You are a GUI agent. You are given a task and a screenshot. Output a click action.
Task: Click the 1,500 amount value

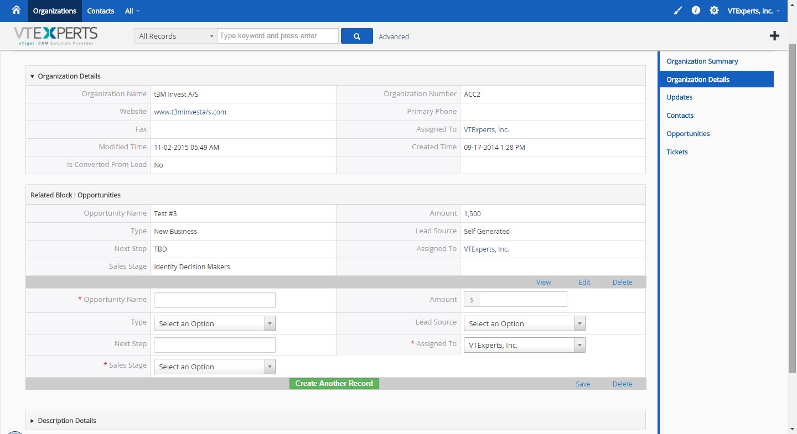pyautogui.click(x=473, y=213)
